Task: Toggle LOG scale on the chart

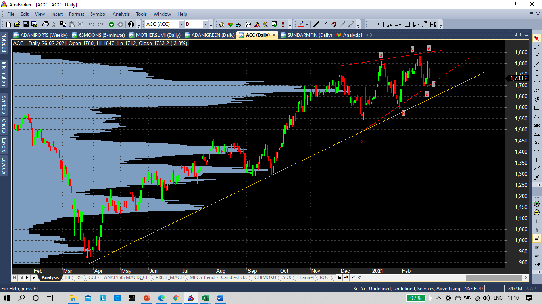Action: click(x=537, y=264)
